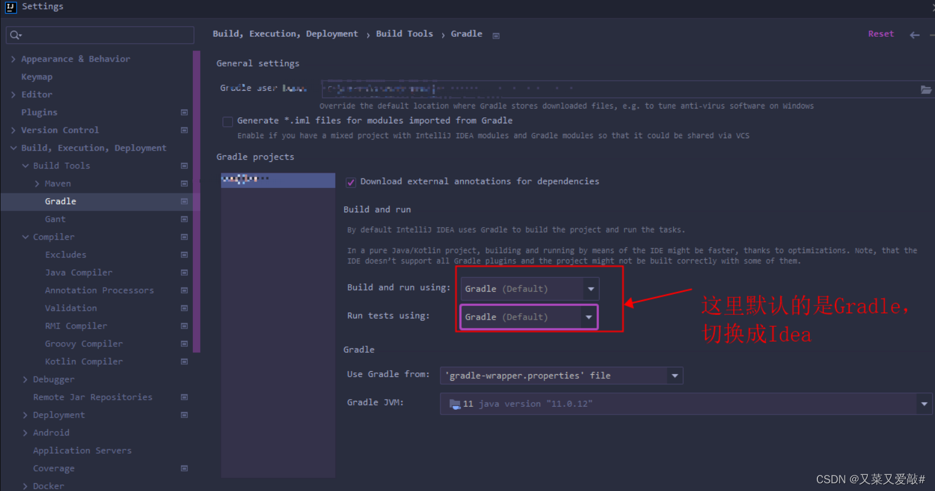The image size is (935, 491).
Task: Click project-level icon next to Deployment
Action: (184, 415)
